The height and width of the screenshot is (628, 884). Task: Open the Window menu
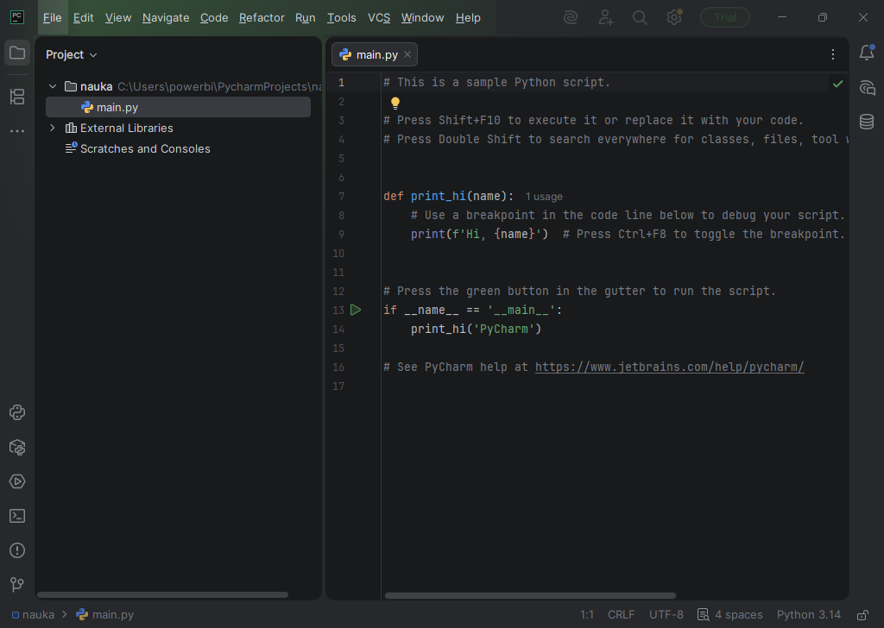[x=422, y=17]
